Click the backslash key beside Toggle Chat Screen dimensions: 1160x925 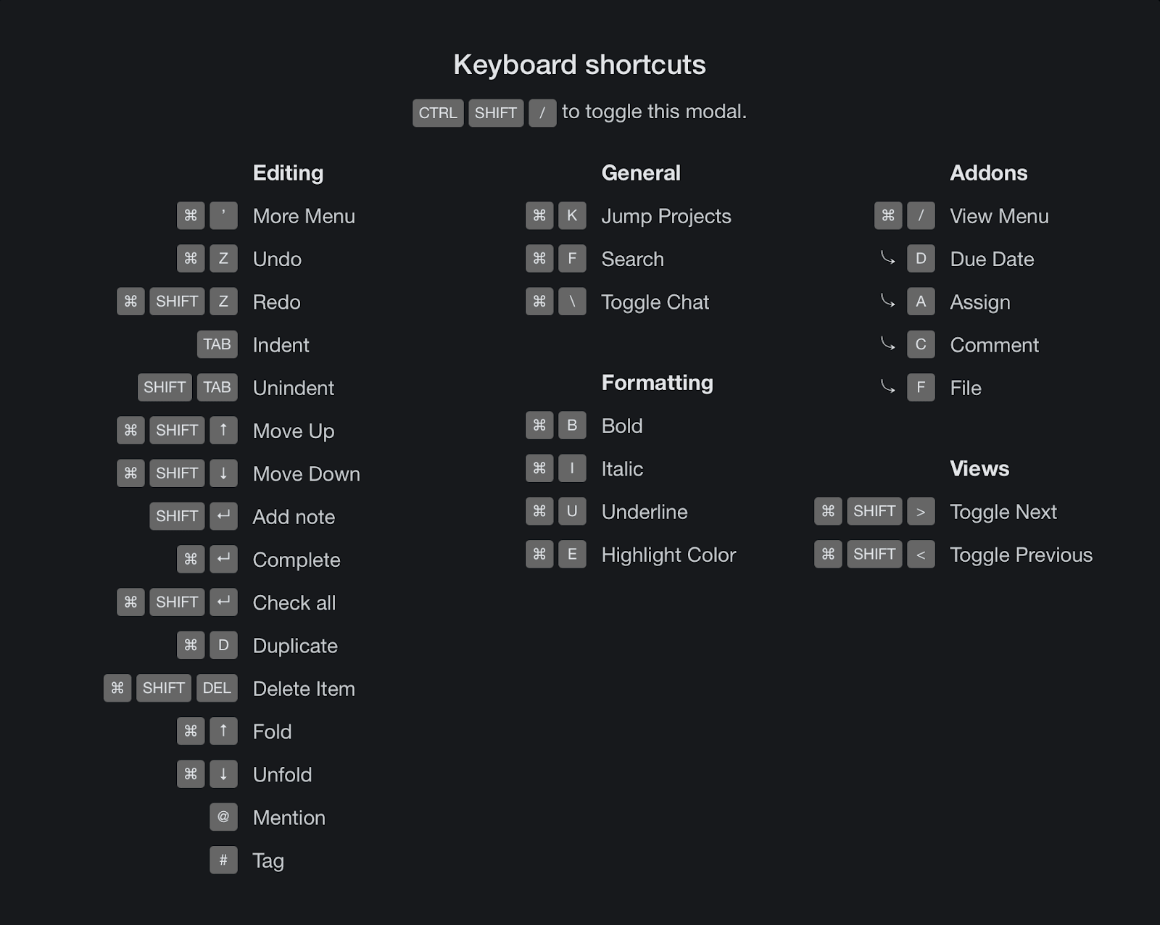pos(572,302)
